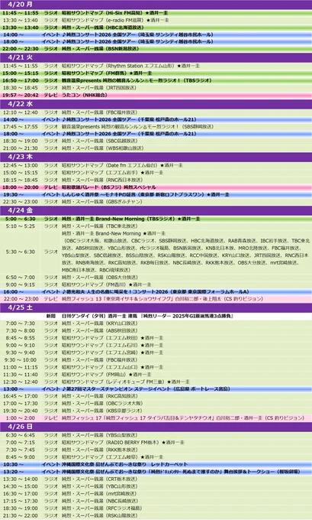Click the エフエム宮崎 row
Viewport: 312px width, 520px height.
(x=156, y=353)
